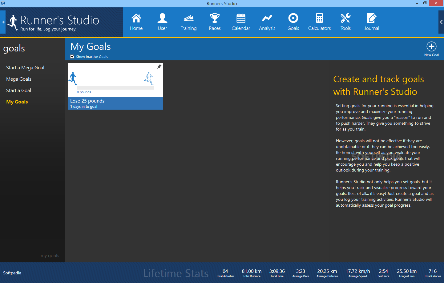Click the window system menu icon
The width and height of the screenshot is (444, 283).
pyautogui.click(x=3, y=3)
